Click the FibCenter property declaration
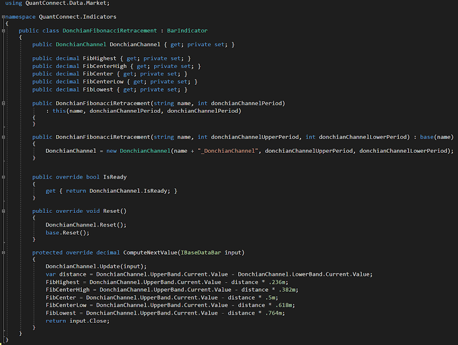 (110, 74)
